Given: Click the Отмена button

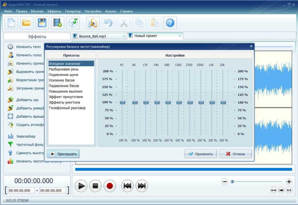Looking at the screenshot, I should pyautogui.click(x=235, y=154).
